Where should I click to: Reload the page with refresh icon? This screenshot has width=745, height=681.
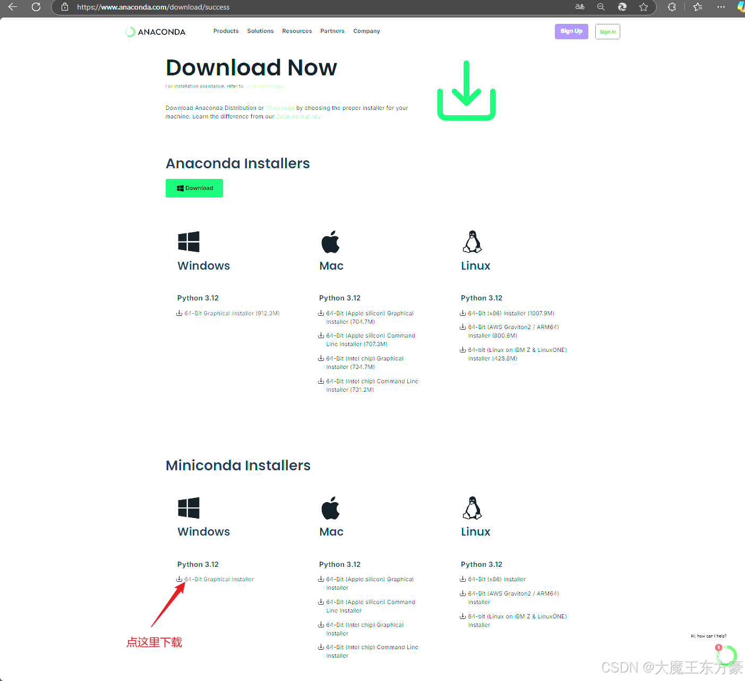click(36, 7)
